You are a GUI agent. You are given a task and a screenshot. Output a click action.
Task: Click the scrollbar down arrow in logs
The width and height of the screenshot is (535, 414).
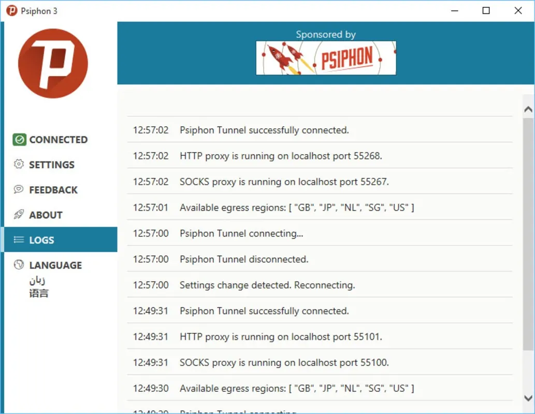click(528, 398)
